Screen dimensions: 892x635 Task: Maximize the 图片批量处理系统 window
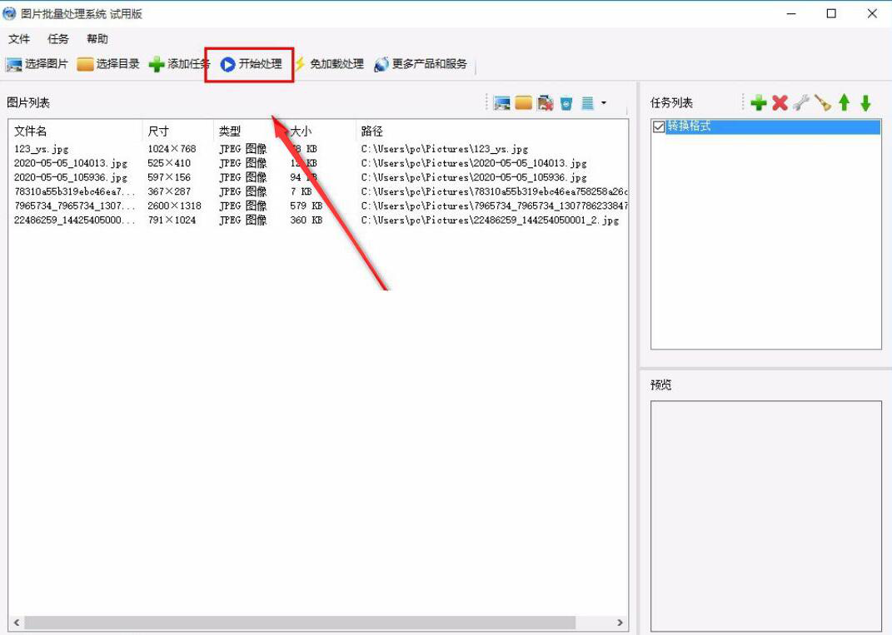tap(831, 13)
